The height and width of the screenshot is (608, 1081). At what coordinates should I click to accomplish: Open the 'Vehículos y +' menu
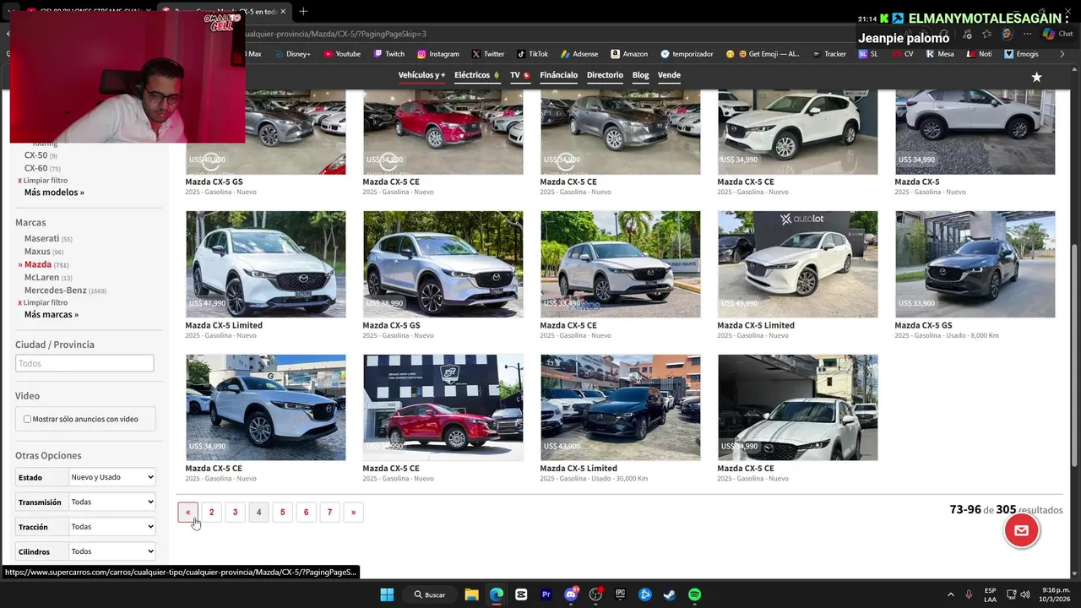coord(421,75)
